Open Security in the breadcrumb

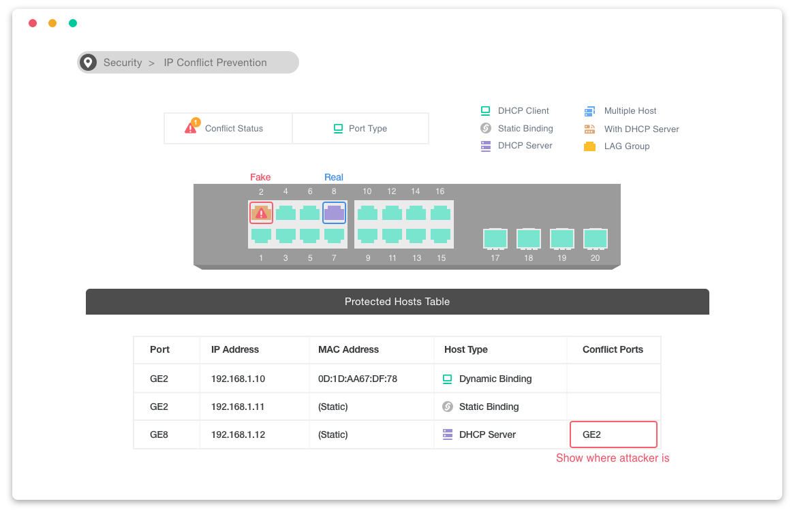[123, 63]
